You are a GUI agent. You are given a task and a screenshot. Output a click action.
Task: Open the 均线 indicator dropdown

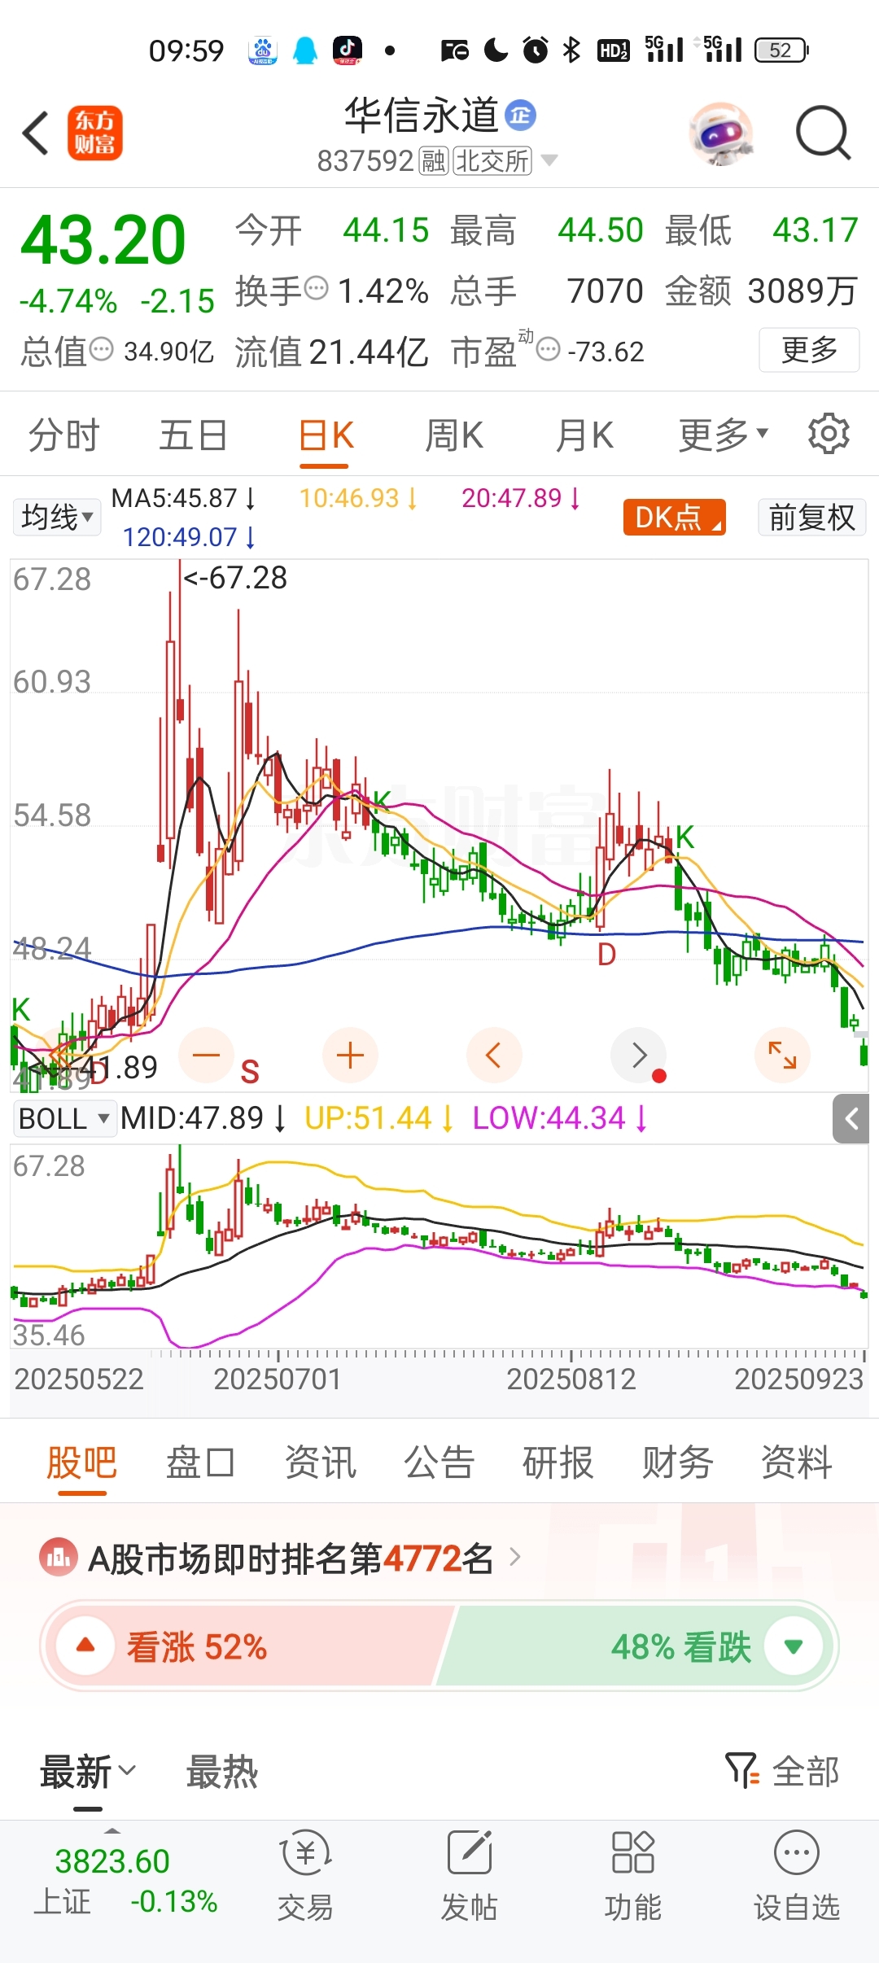[57, 517]
